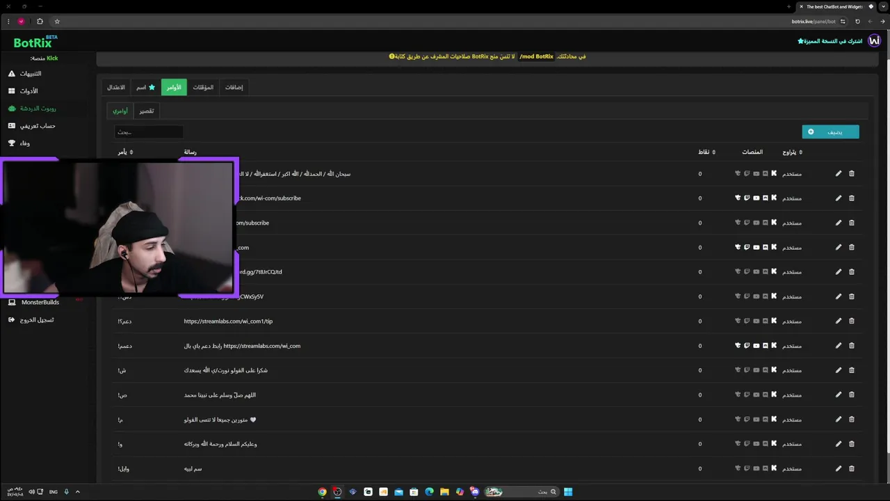This screenshot has width=890, height=501.
Task: Delete the شكرا على الفولو command
Action: point(852,370)
